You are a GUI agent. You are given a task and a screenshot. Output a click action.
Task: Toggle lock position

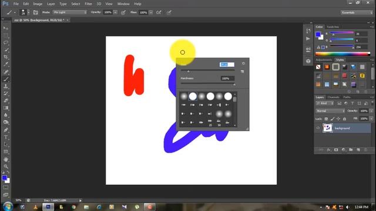[338, 118]
